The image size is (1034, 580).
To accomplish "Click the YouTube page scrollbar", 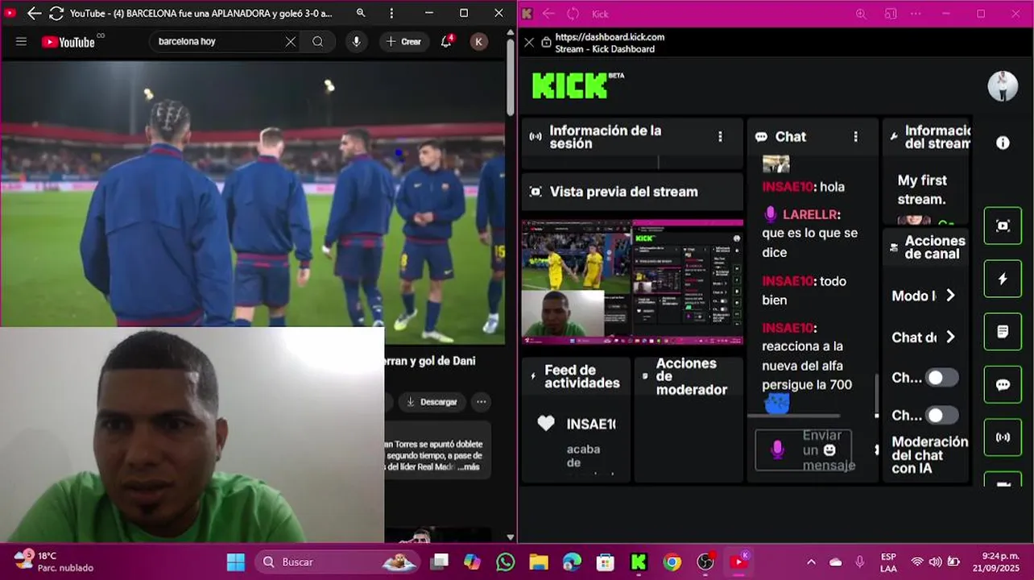I will tap(511, 77).
